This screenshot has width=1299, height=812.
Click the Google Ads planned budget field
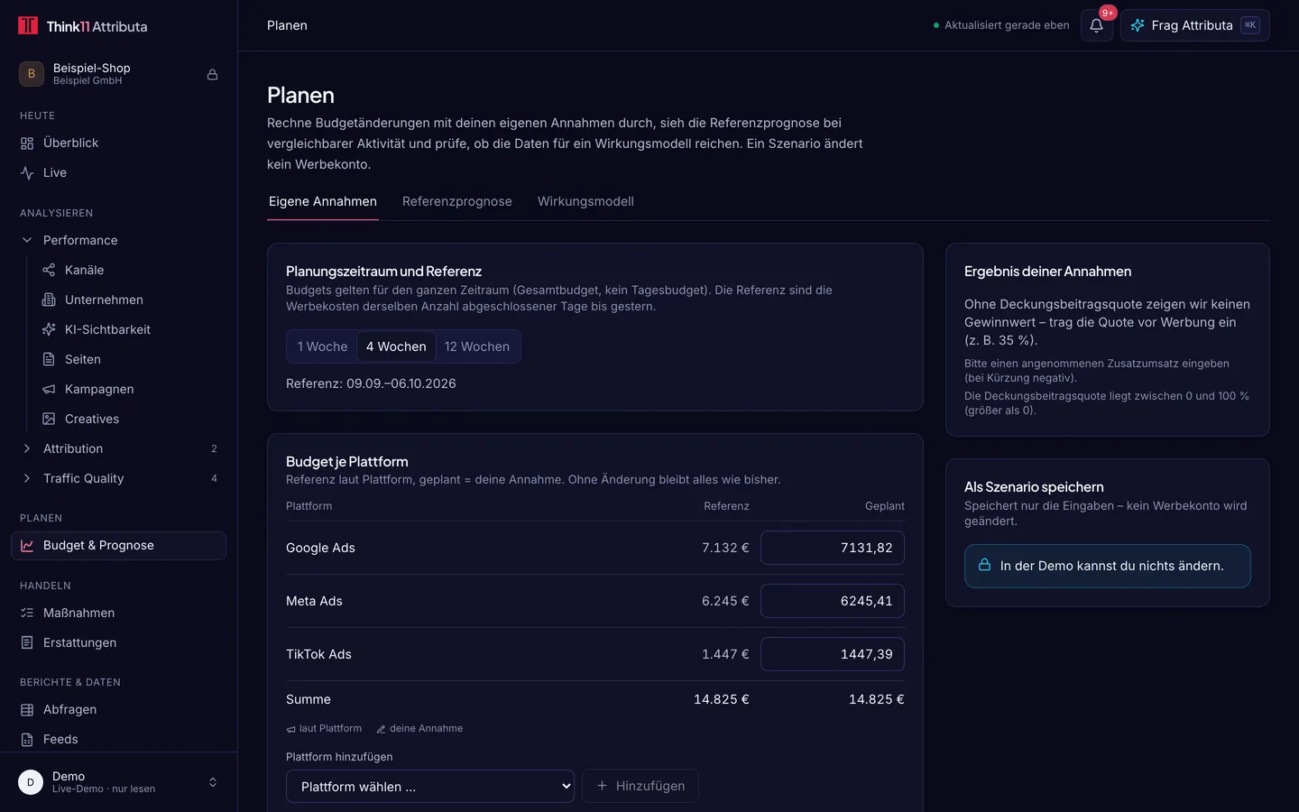coord(833,548)
